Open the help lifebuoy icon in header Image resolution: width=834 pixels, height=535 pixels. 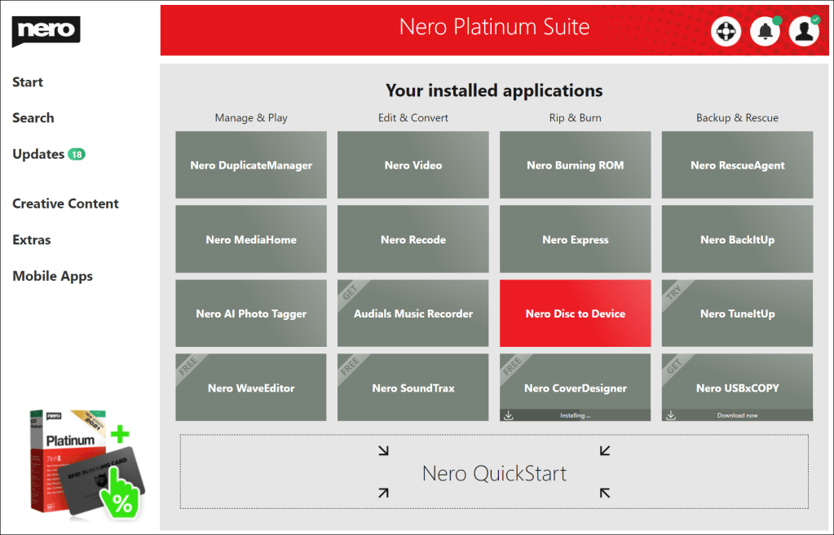point(725,32)
